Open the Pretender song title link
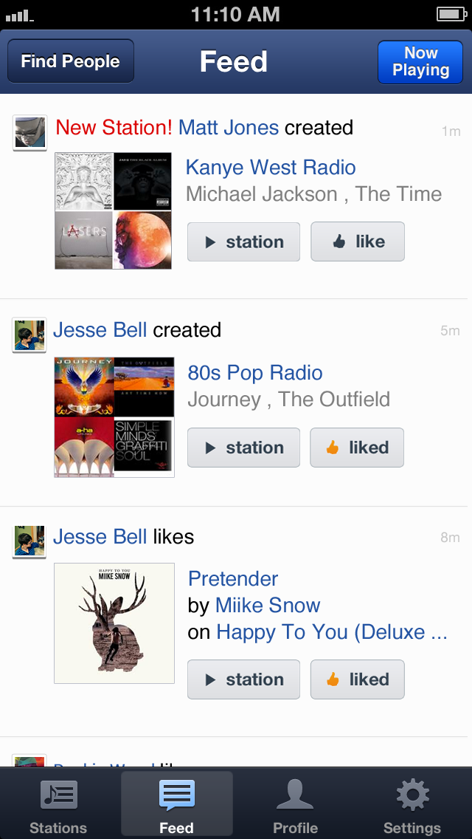The width and height of the screenshot is (472, 839). 233,578
